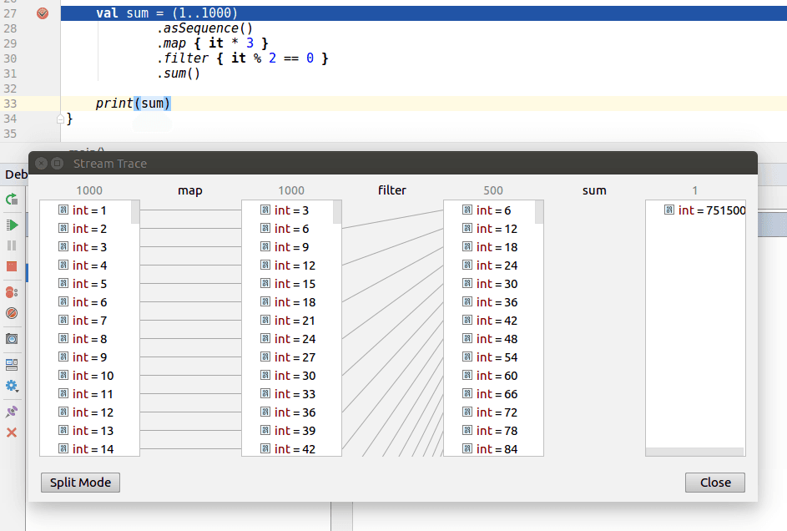Click the red X close icon in debug sidebar
The height and width of the screenshot is (531, 787).
(x=12, y=432)
